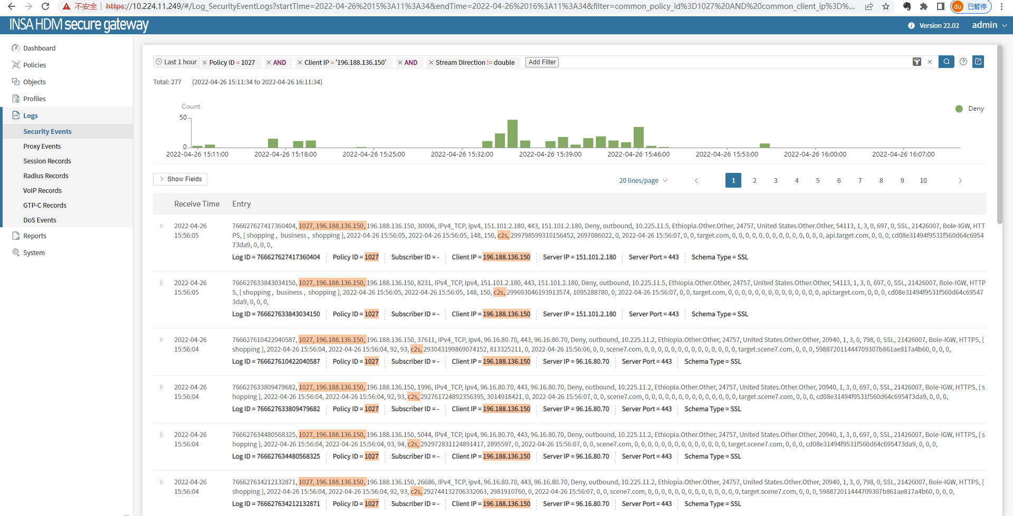This screenshot has width=1013, height=516.
Task: Remove the Policy ID = 1027 filter
Action: pyautogui.click(x=205, y=63)
